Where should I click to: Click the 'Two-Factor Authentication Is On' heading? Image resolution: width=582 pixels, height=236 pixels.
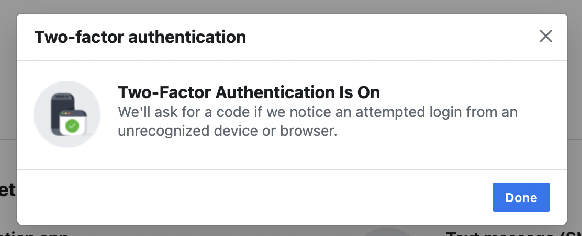click(x=249, y=92)
